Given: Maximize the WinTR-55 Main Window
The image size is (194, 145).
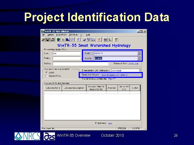Looking at the screenshot, I should (x=141, y=31).
